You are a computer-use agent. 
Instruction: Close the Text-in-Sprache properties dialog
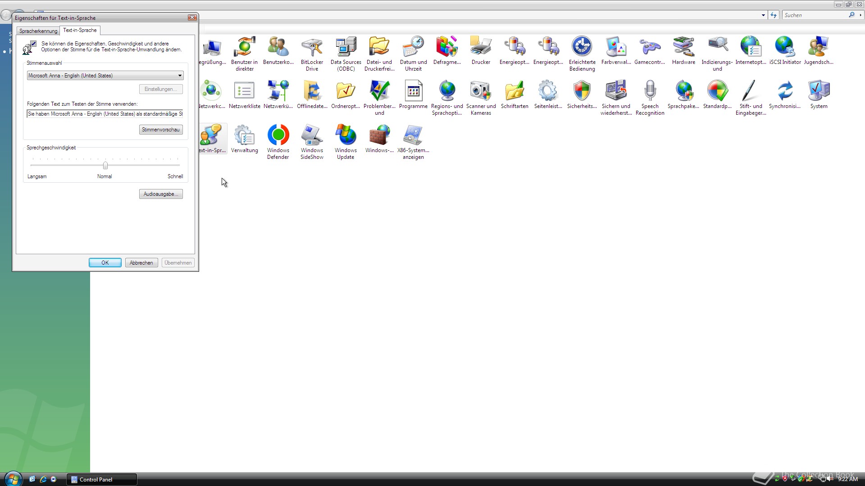192,18
